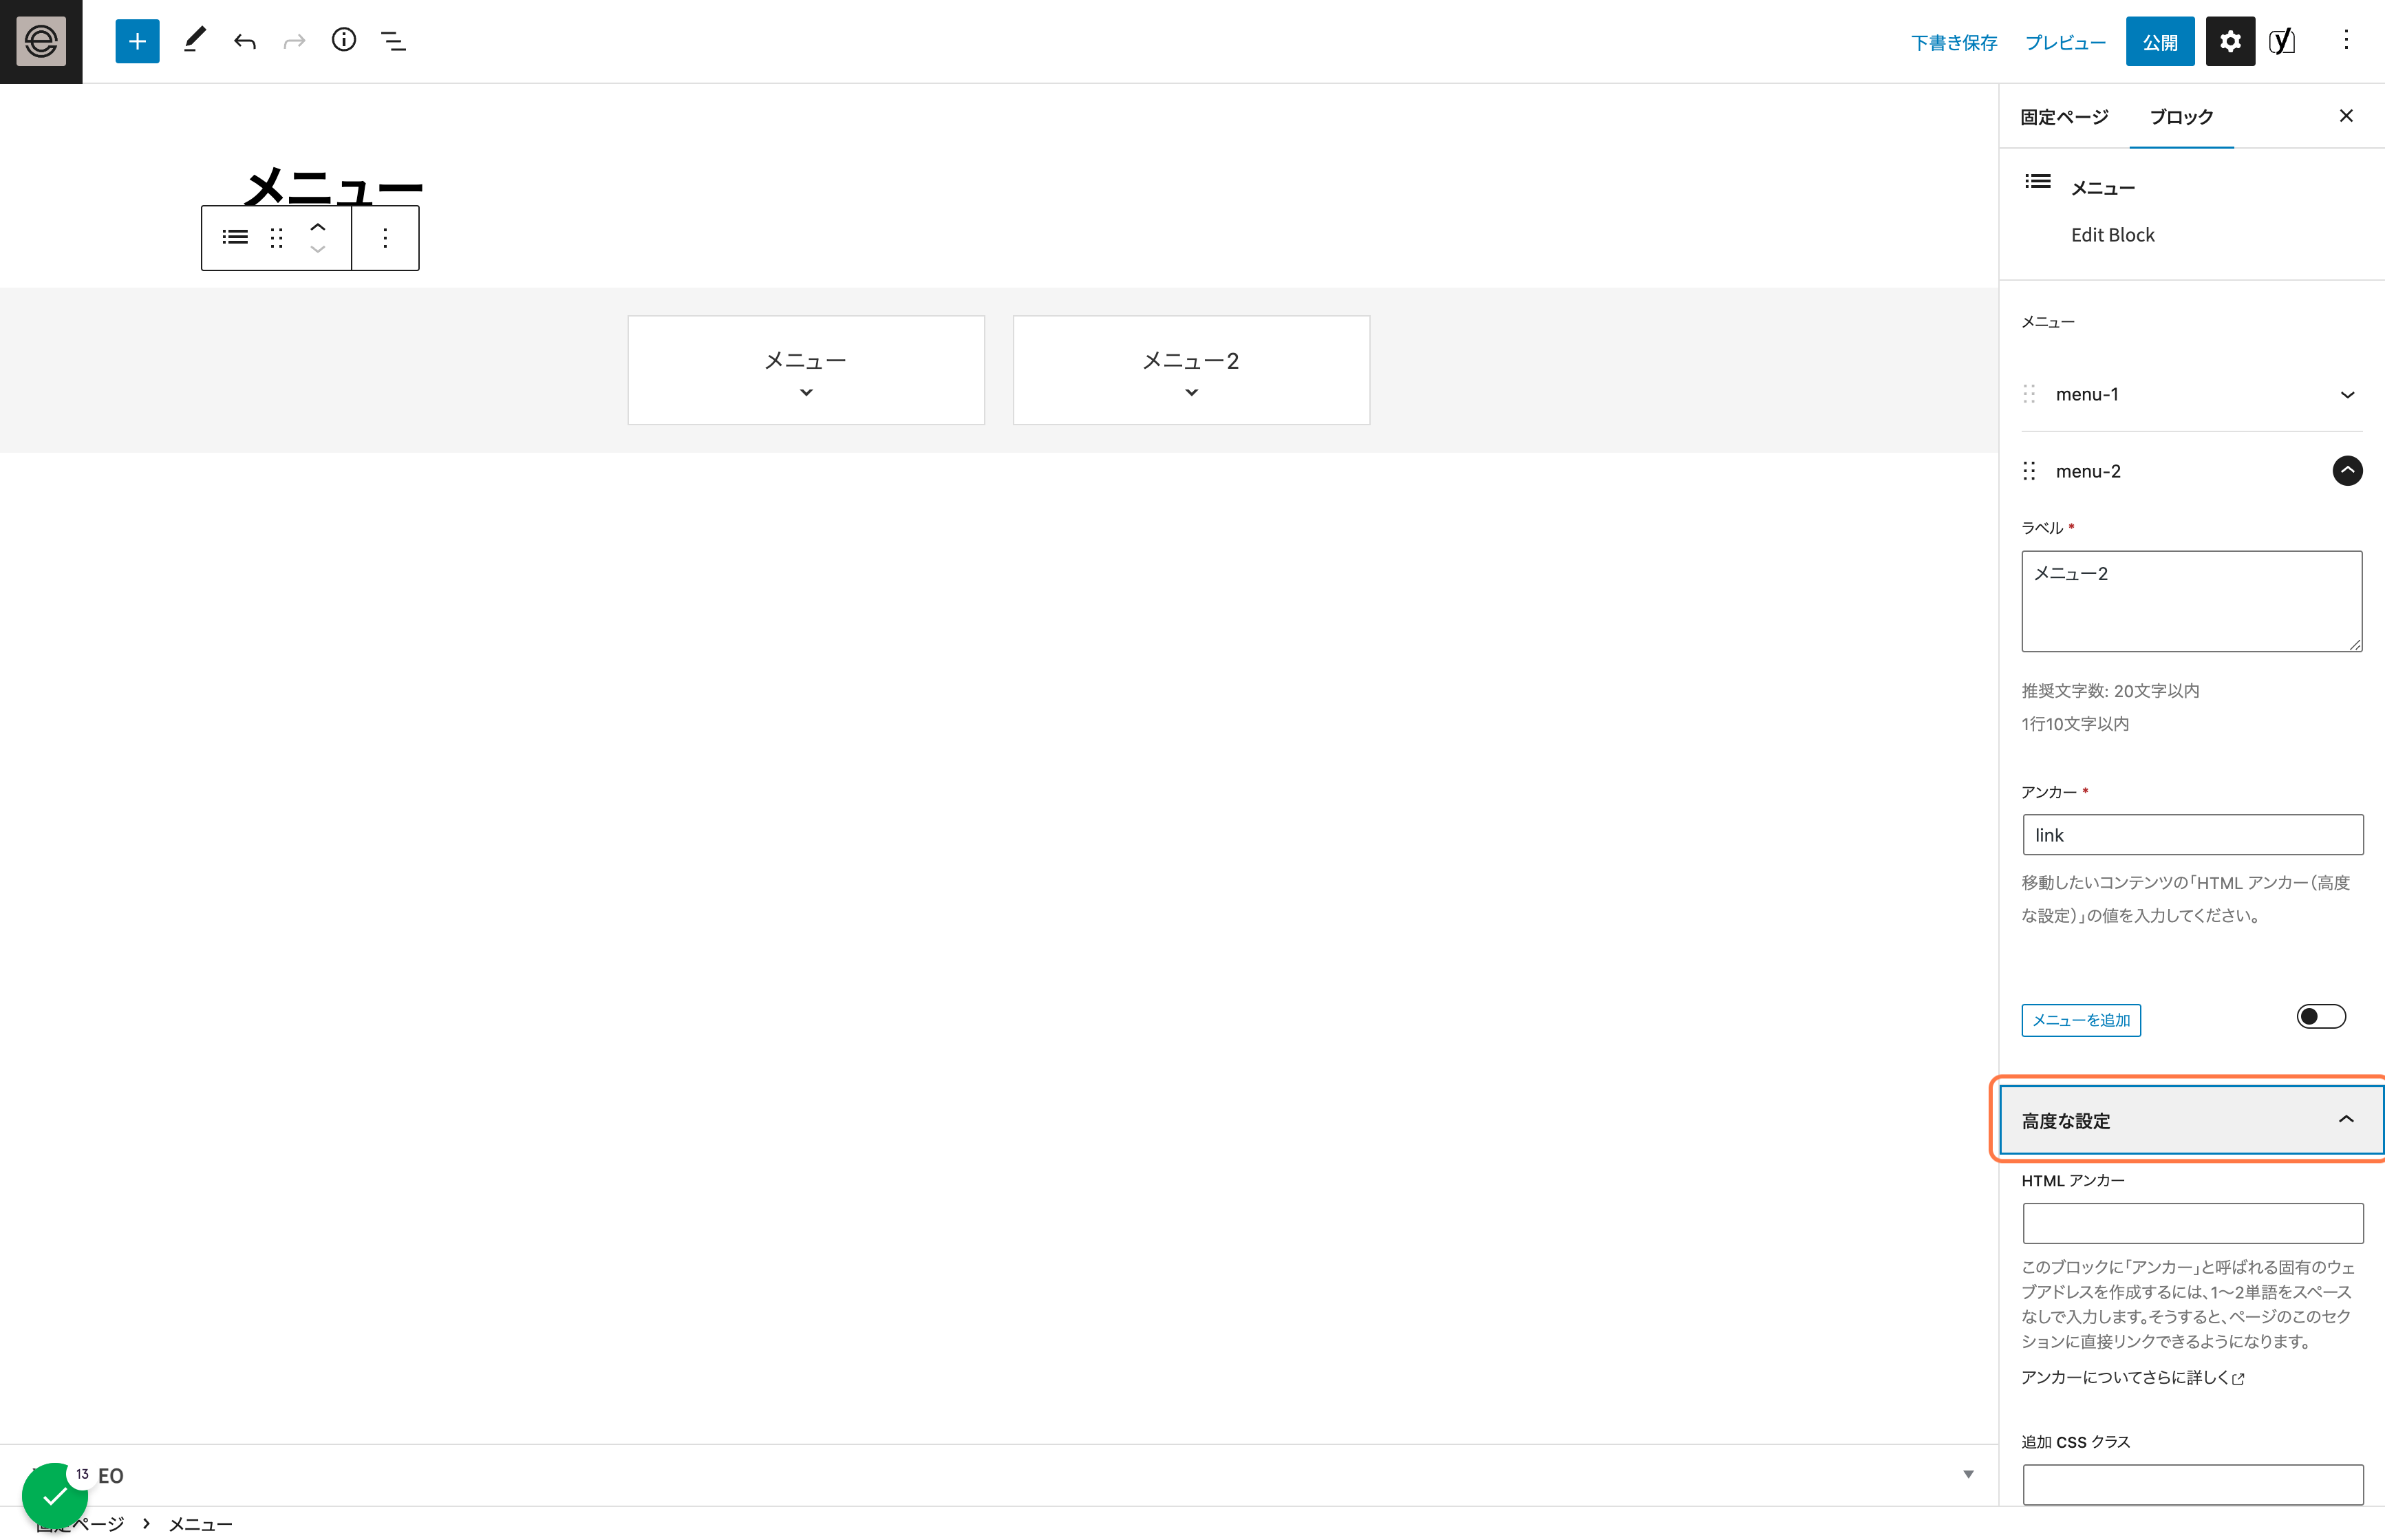Select the pencil Tools icon
2385x1540 pixels.
pyautogui.click(x=194, y=41)
